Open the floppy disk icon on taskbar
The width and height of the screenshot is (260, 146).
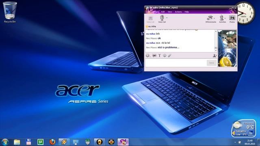[29, 142]
